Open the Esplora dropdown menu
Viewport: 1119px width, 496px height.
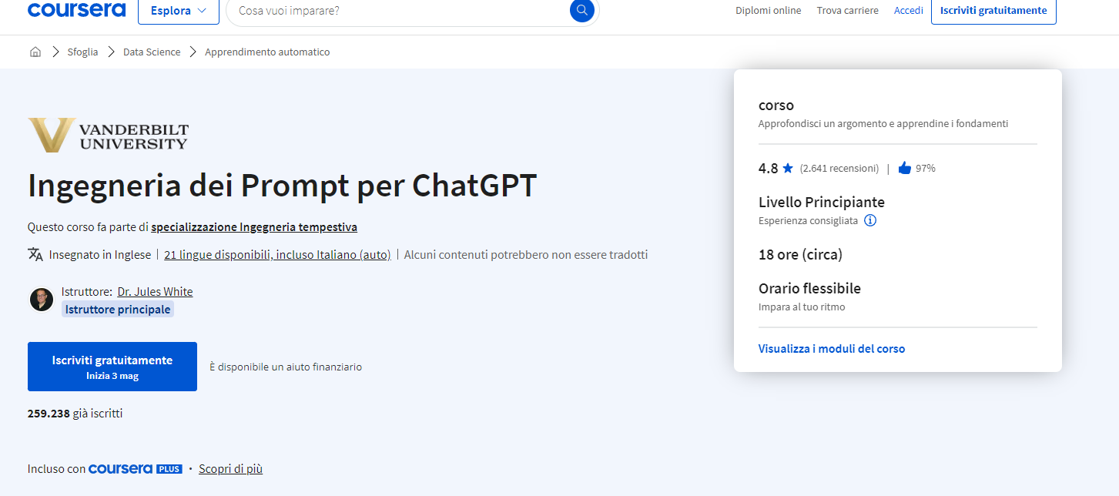(x=179, y=11)
